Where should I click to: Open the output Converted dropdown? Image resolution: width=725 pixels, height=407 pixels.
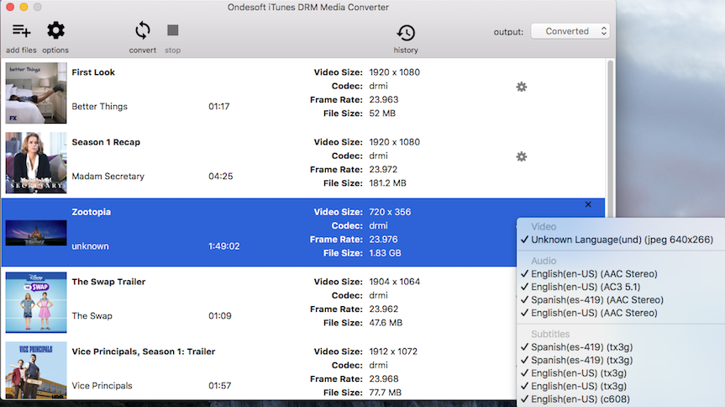coord(570,31)
